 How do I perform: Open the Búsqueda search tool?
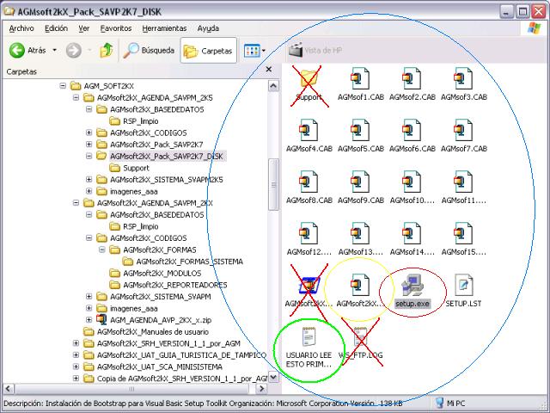[x=149, y=50]
